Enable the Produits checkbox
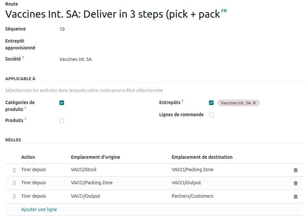The width and height of the screenshot is (306, 216). (x=62, y=121)
